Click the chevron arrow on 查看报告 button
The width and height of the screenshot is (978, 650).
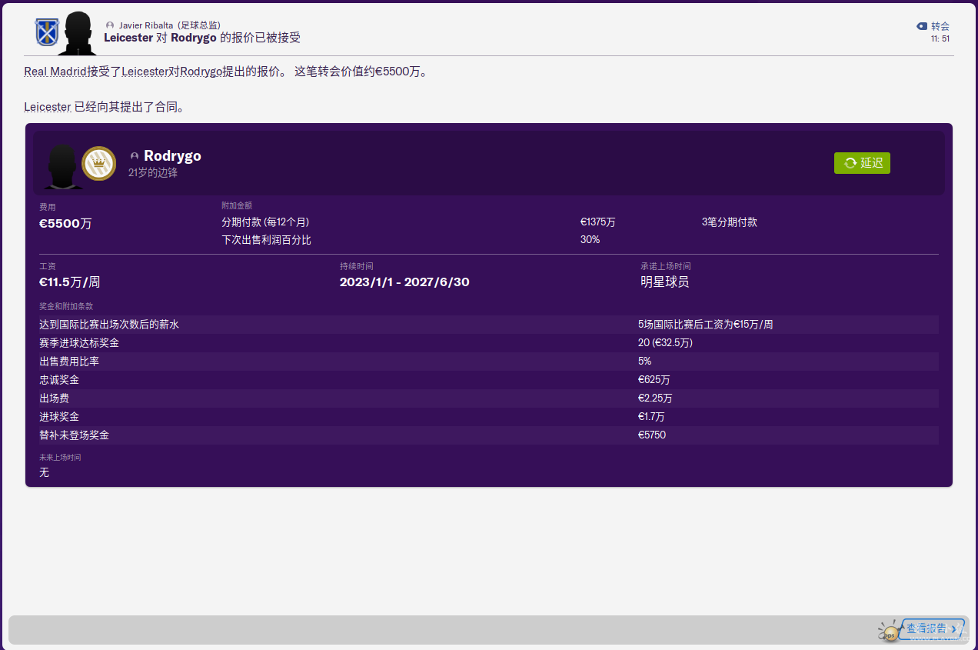pos(954,629)
